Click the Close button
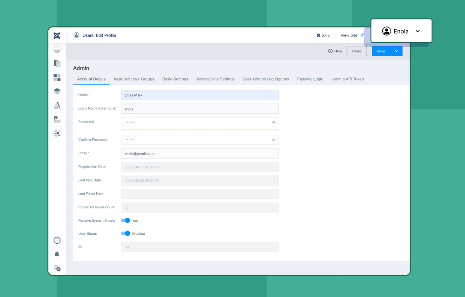This screenshot has height=297, width=465. (357, 51)
